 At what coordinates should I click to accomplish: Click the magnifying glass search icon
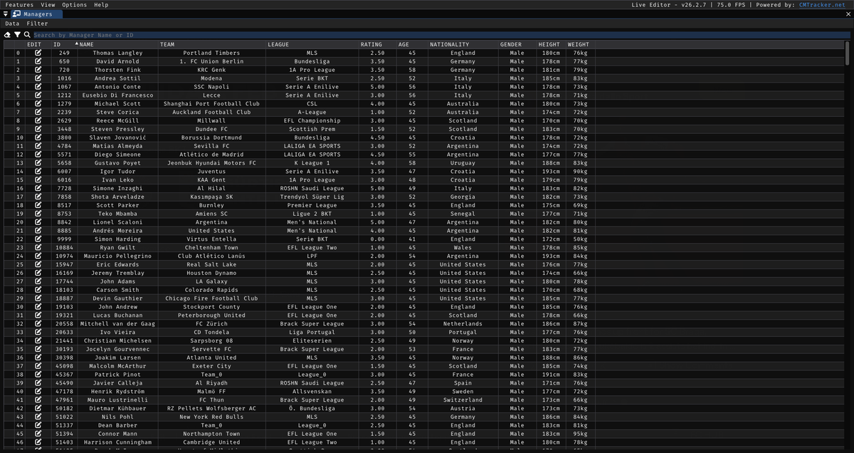[x=27, y=34]
